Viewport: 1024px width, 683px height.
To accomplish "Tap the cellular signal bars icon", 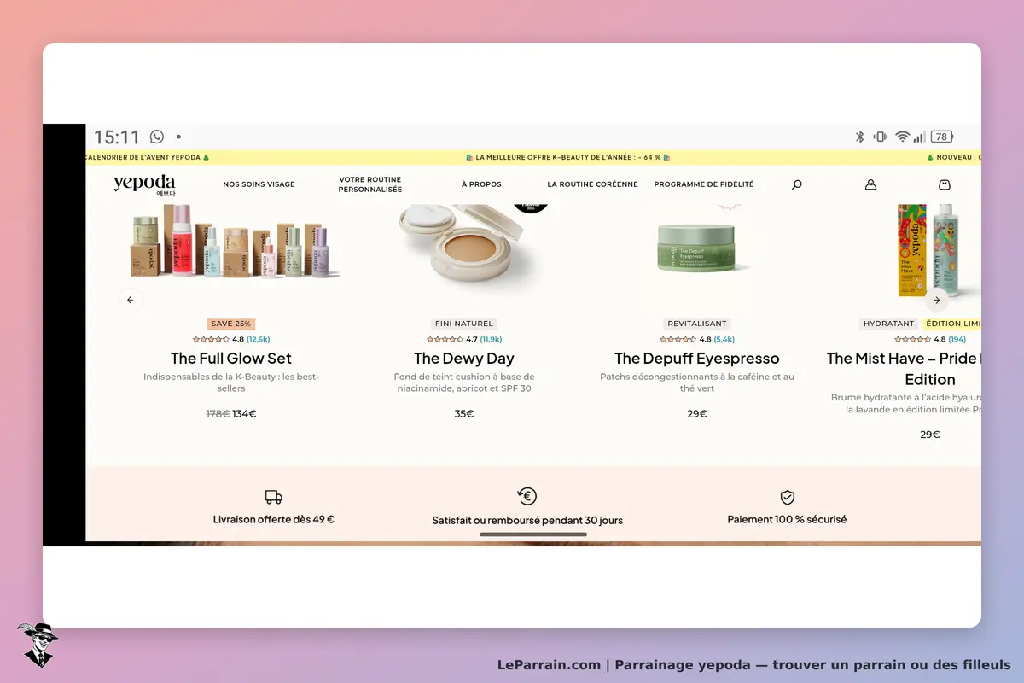I will [x=919, y=137].
